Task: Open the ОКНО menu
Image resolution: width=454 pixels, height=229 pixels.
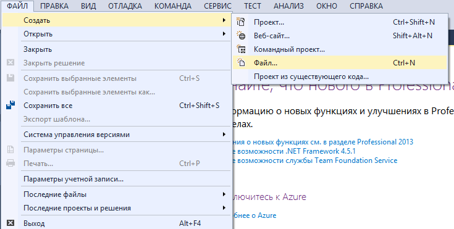Action: (x=327, y=6)
